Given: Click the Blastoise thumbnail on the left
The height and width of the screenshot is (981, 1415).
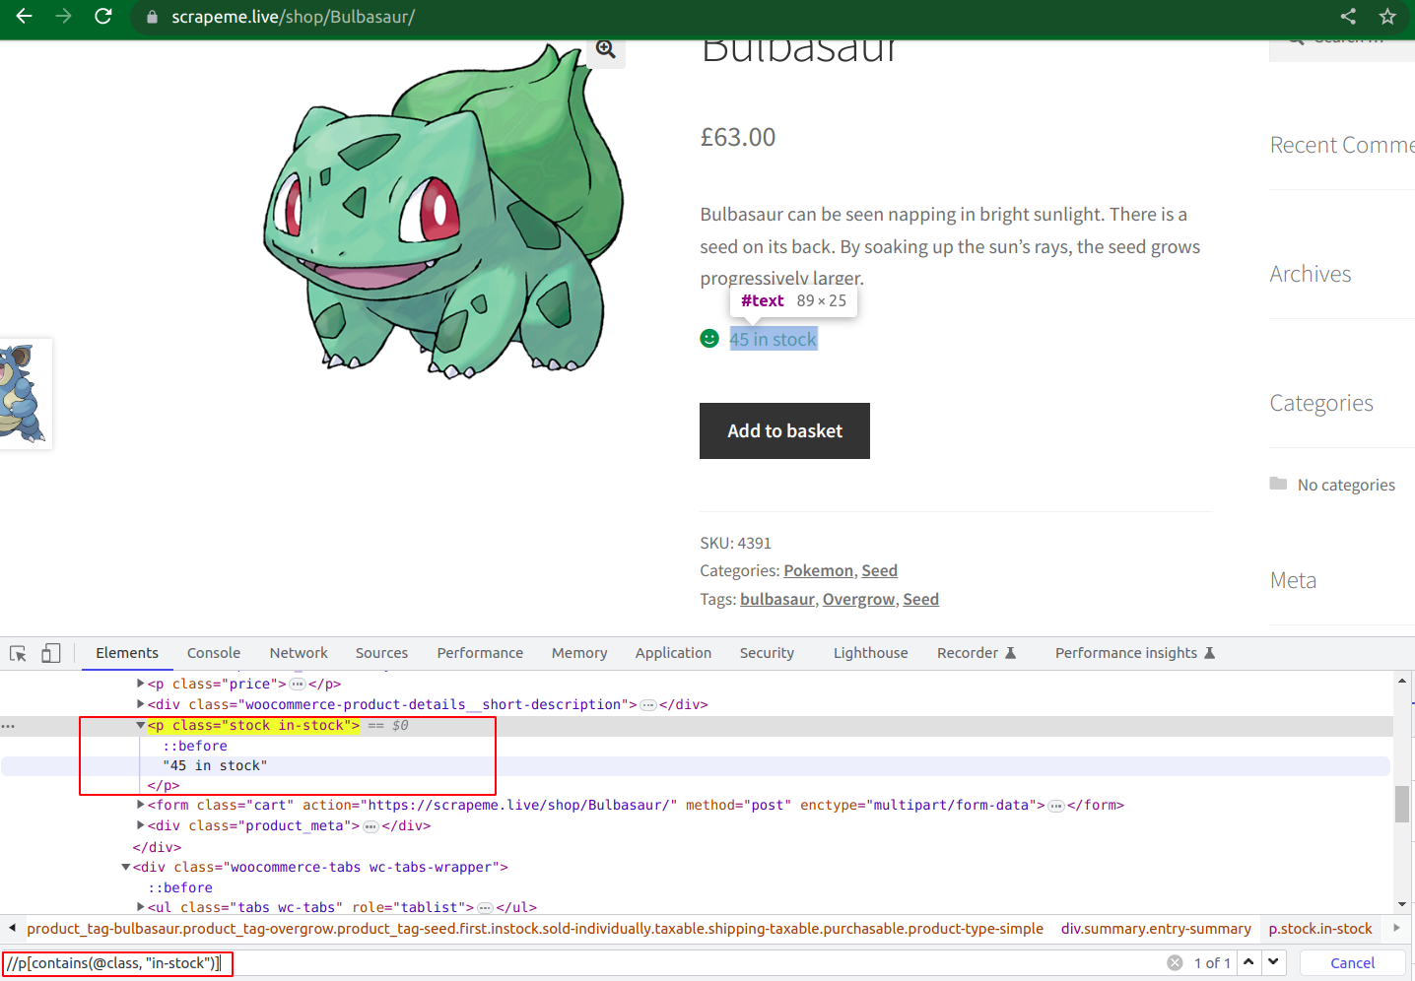Looking at the screenshot, I should point(27,393).
